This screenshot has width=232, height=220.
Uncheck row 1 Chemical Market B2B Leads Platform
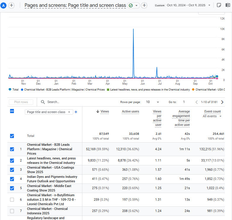12,149
